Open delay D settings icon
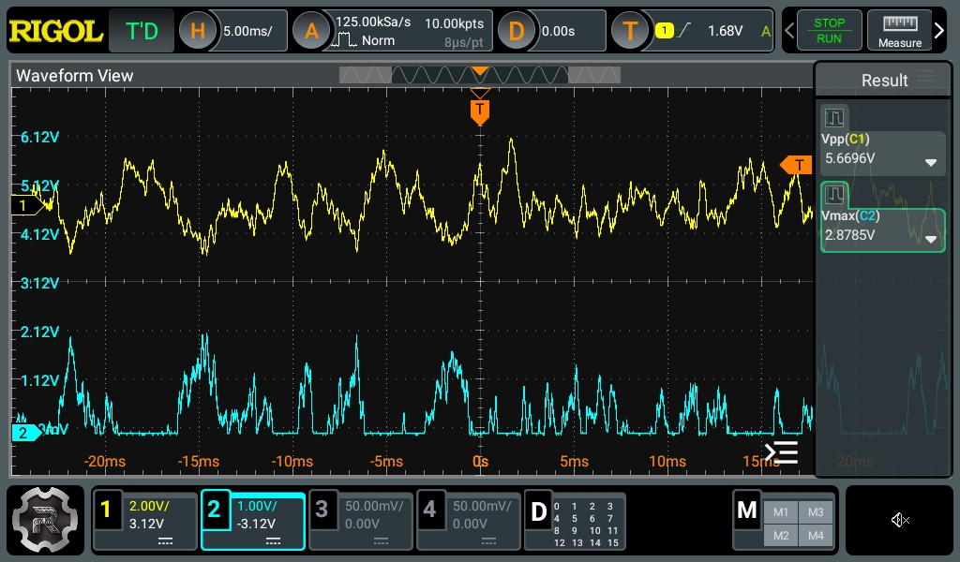This screenshot has width=960, height=562. (517, 31)
